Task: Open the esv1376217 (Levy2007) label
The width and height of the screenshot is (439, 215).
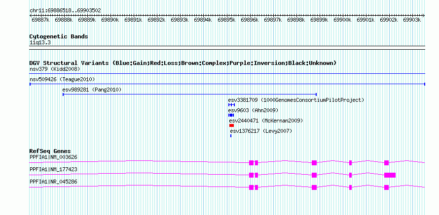Action: pos(261,131)
